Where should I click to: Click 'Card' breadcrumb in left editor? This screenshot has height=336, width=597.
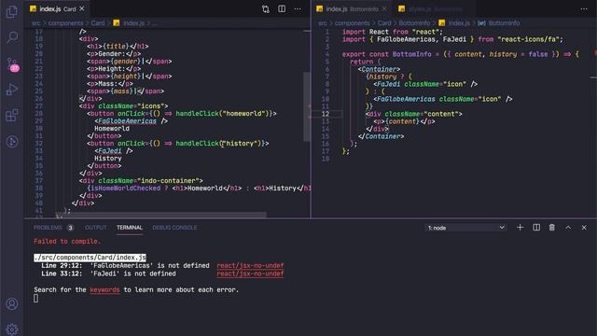tap(97, 23)
